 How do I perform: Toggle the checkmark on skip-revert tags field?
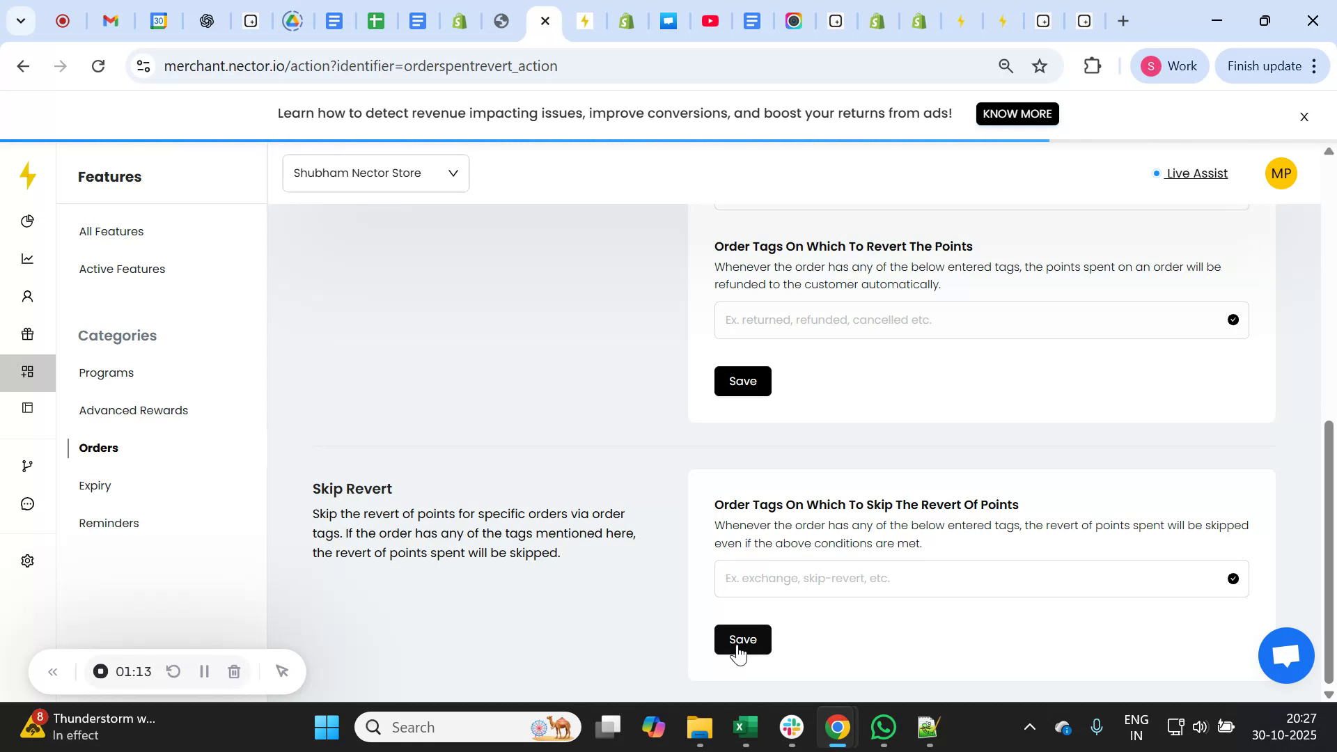pyautogui.click(x=1234, y=578)
